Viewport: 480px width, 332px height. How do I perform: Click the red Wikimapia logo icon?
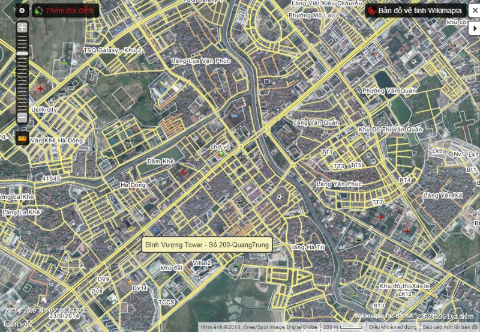(371, 11)
